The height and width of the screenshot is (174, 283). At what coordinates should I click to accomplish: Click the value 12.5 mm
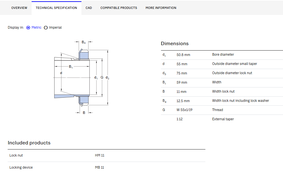pyautogui.click(x=183, y=101)
